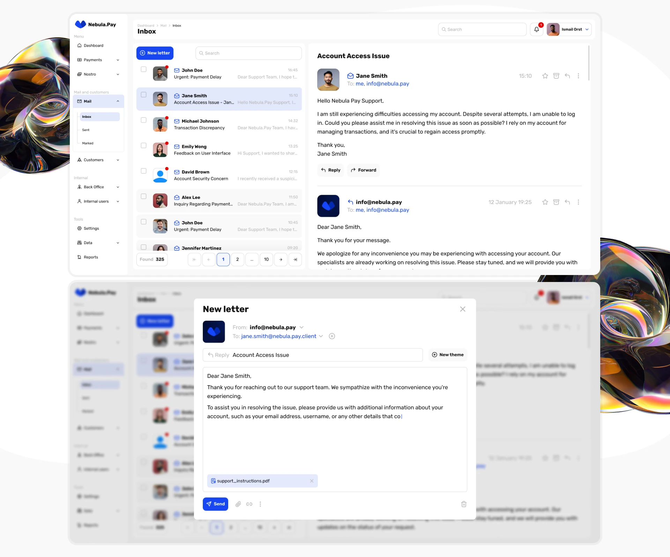Screen dimensions: 670x557
Task: Open the From address dropdown
Action: pos(301,327)
